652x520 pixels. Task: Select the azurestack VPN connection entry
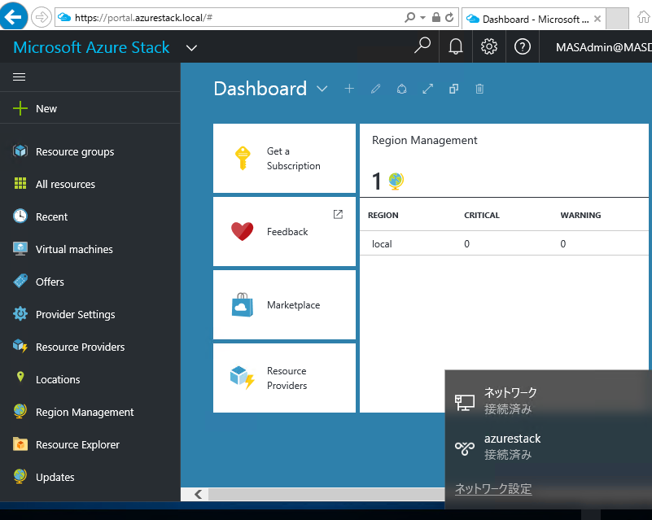point(549,447)
